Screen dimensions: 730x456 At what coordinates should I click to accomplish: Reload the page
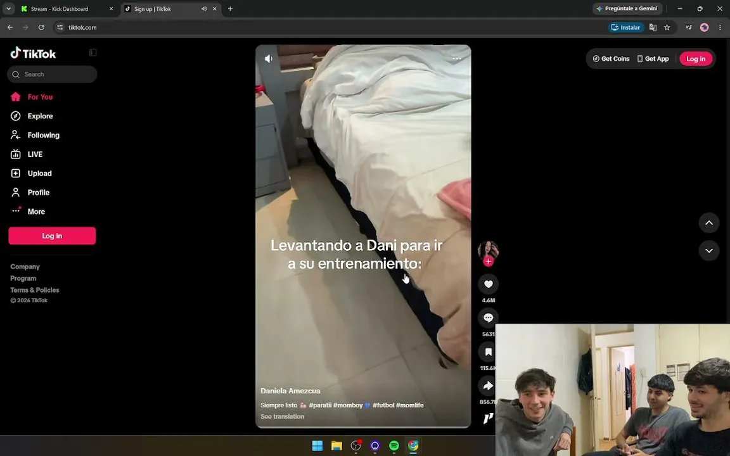(41, 27)
